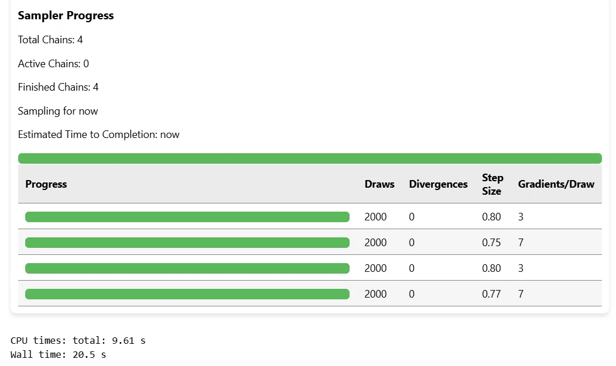616x366 pixels.
Task: Click the Step Size column header
Action: [x=492, y=184]
